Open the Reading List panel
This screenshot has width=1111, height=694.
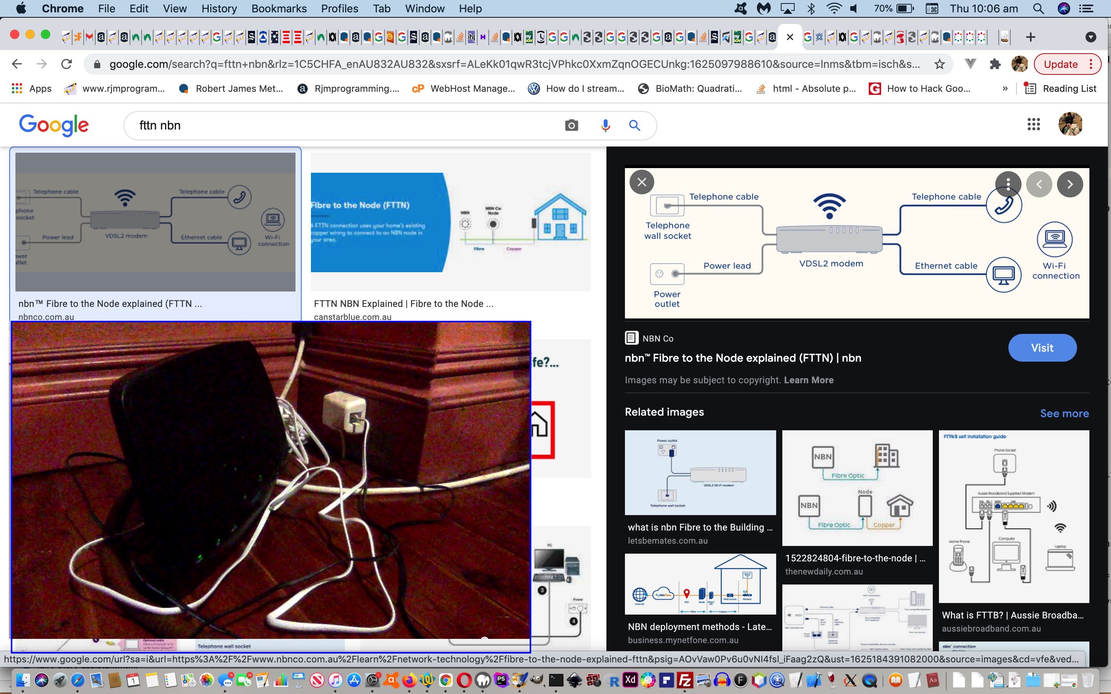1061,89
